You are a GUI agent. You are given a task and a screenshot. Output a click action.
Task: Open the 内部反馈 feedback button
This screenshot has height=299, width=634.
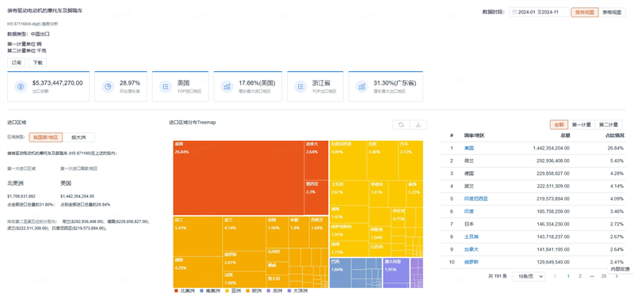pyautogui.click(x=620, y=269)
